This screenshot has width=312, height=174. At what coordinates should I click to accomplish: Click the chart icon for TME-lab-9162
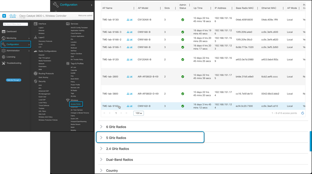[131, 106]
